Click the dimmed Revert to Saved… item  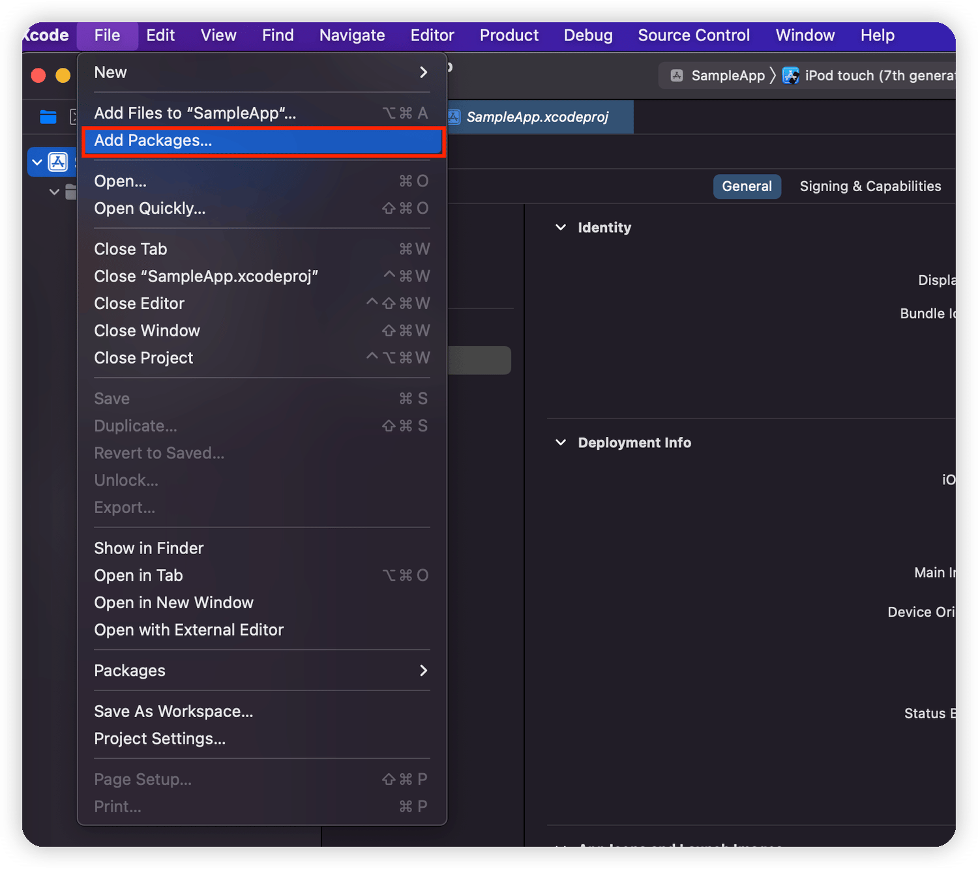(x=262, y=453)
